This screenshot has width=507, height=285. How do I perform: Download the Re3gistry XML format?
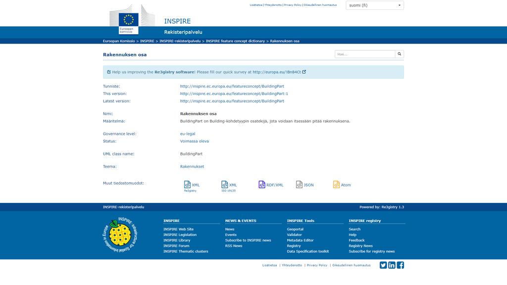click(192, 186)
